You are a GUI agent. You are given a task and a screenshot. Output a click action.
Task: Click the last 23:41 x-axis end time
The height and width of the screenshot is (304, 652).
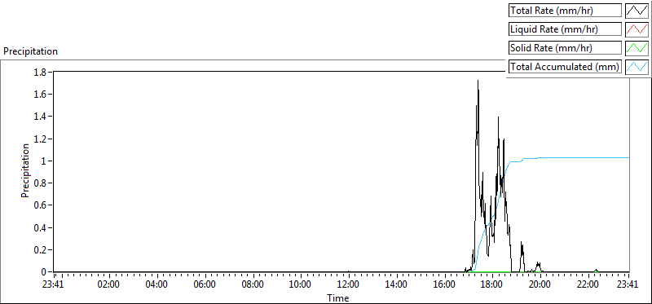point(627,285)
